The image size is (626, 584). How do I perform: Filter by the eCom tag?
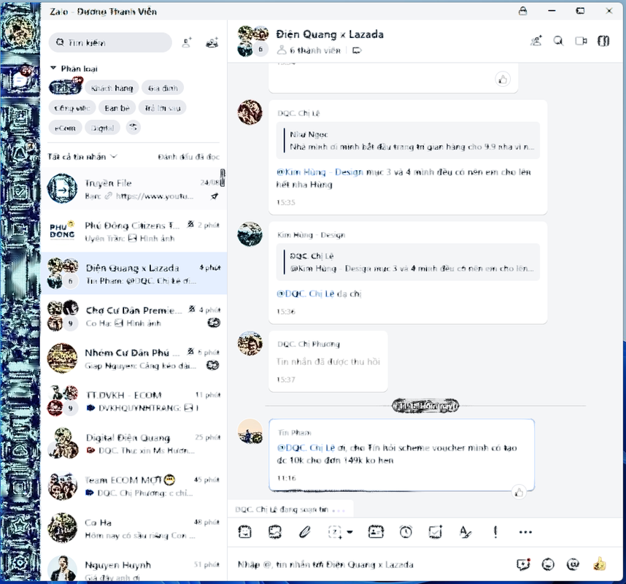click(65, 128)
